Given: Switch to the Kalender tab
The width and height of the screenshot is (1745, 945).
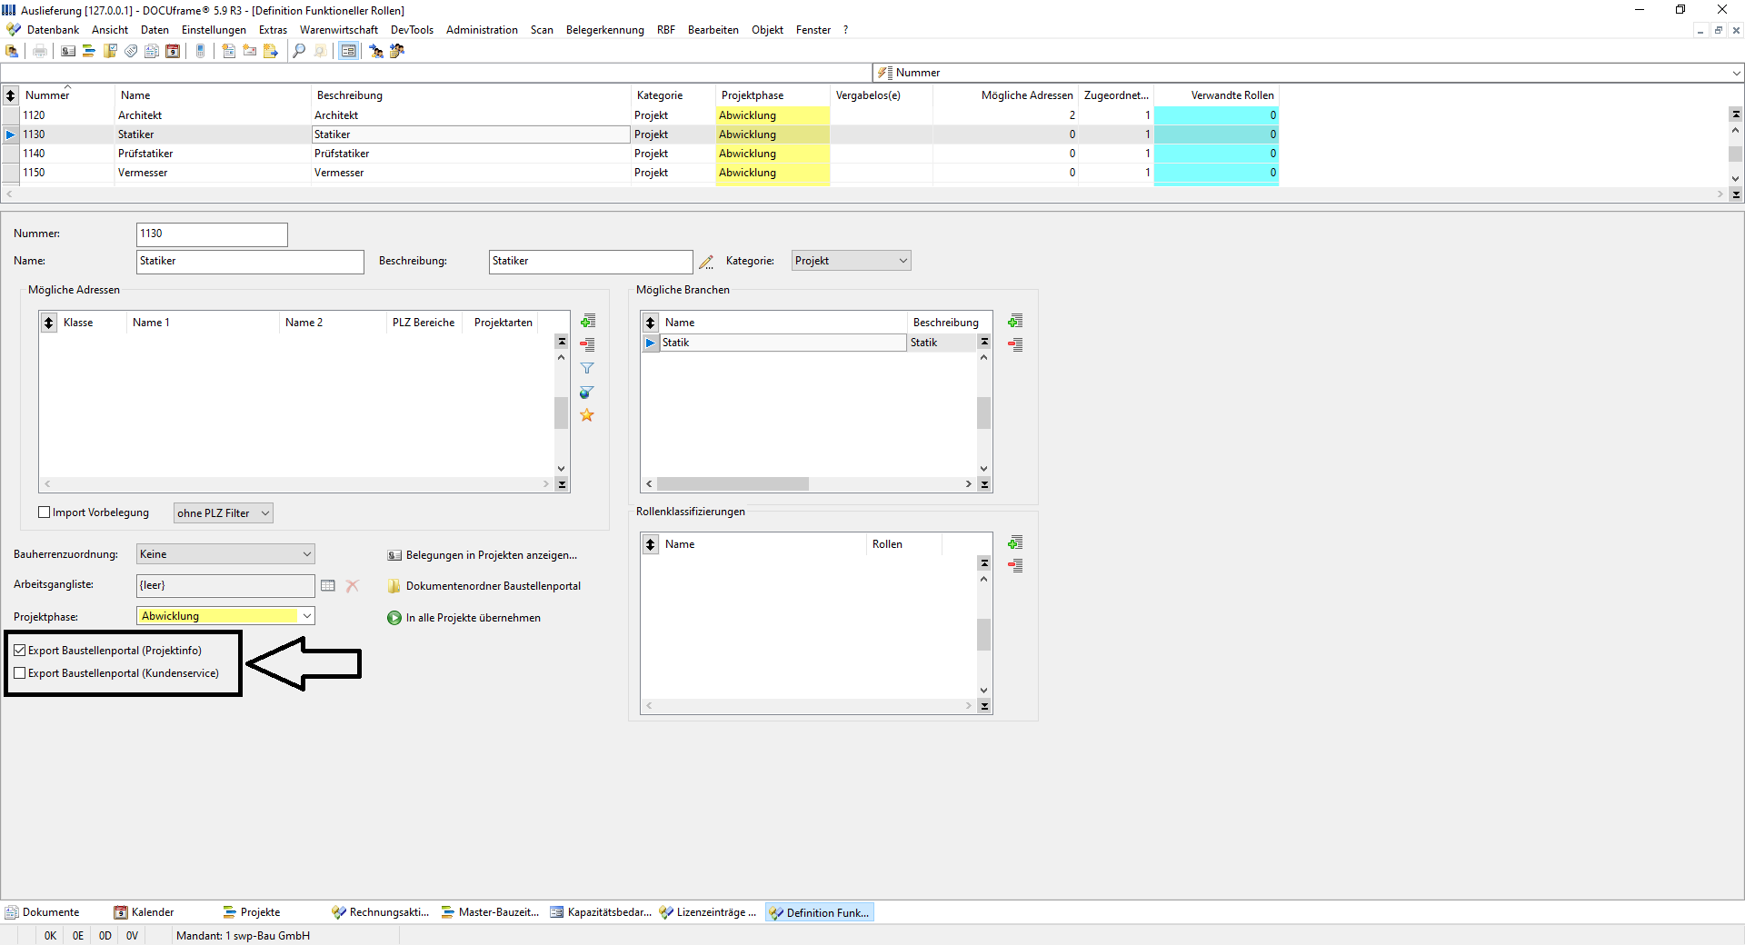Looking at the screenshot, I should [145, 912].
